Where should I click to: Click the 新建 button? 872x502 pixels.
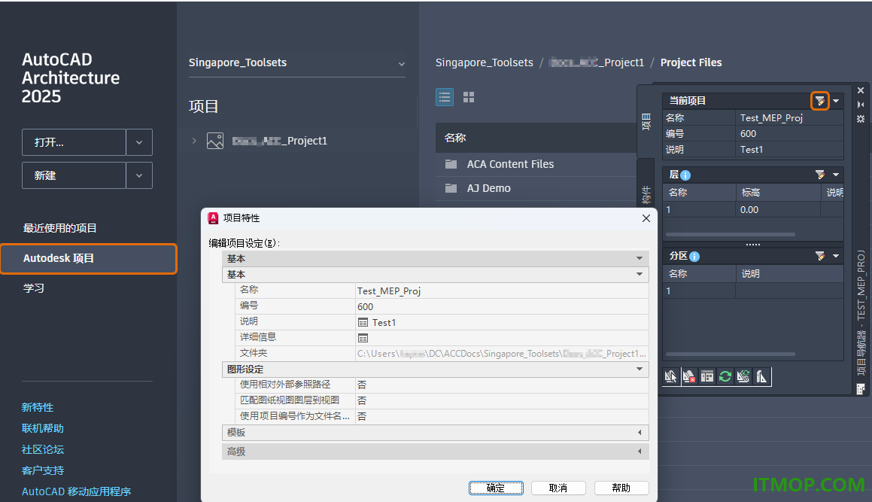74,176
